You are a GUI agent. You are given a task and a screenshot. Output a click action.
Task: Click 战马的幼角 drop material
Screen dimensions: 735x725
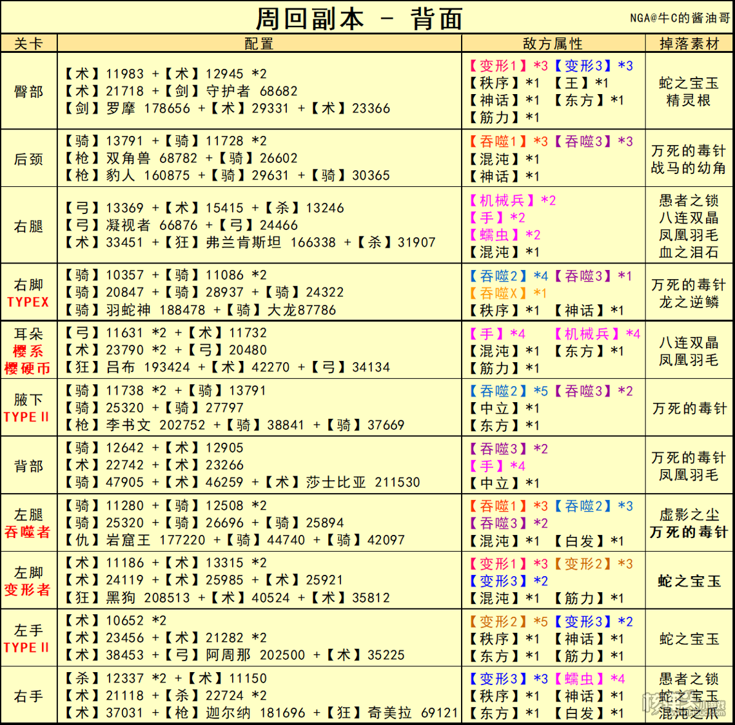coord(689,168)
